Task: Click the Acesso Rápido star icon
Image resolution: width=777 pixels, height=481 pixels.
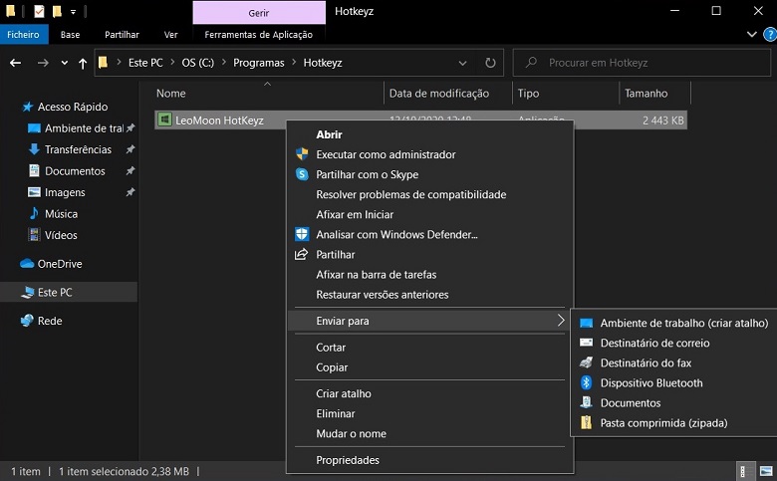Action: click(x=28, y=107)
